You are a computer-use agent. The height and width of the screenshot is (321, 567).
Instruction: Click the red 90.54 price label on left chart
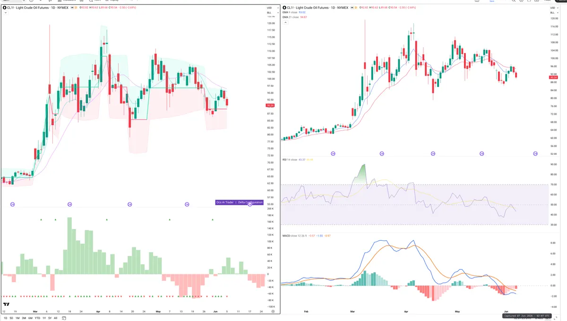(270, 106)
